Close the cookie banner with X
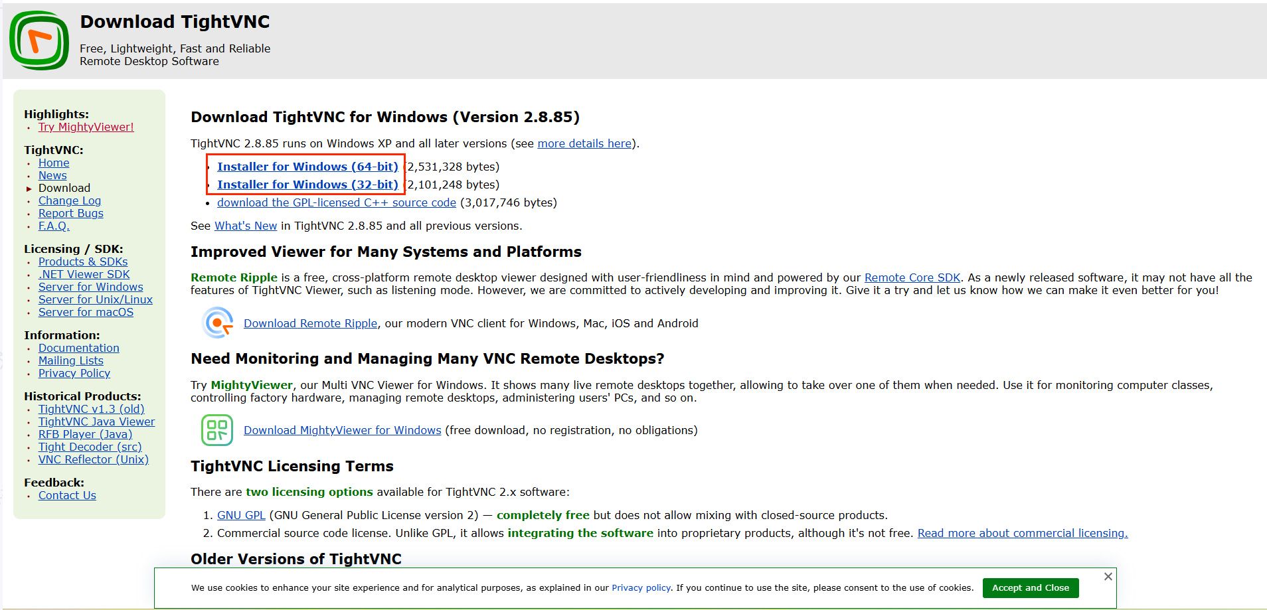 click(1108, 577)
